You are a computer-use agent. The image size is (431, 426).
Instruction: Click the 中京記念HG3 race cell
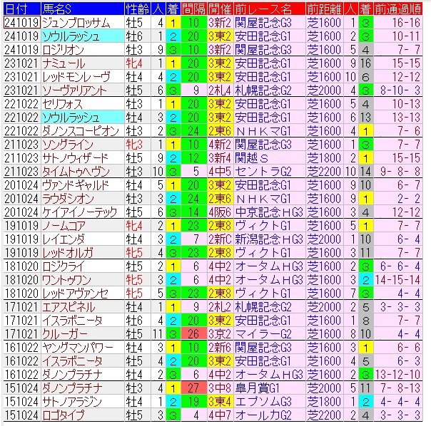click(x=266, y=212)
